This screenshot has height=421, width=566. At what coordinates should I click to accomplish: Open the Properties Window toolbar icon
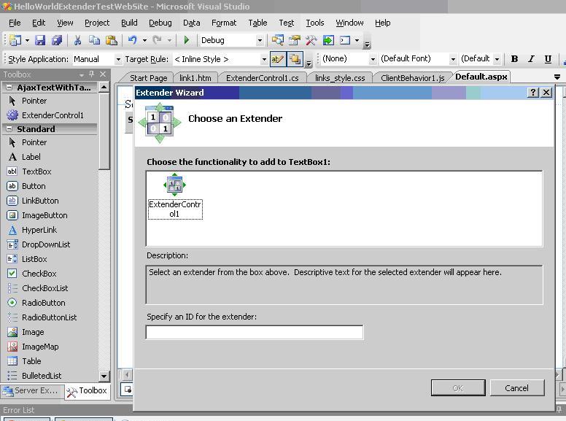[294, 40]
